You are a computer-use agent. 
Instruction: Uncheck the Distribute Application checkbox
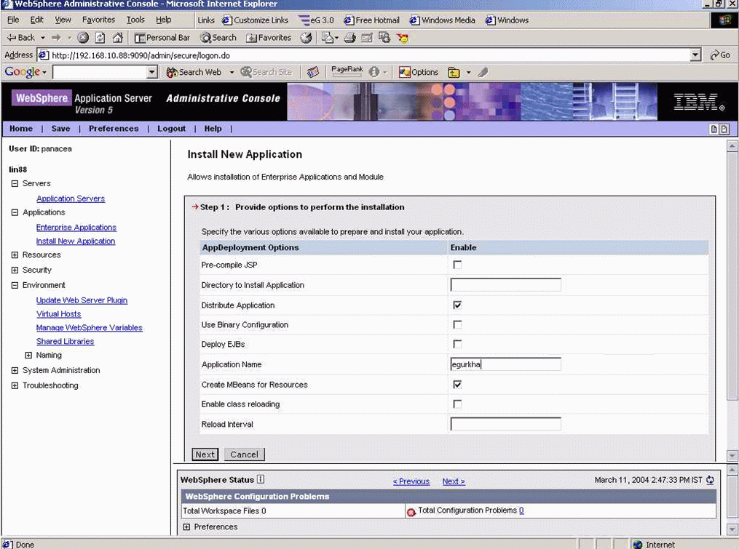click(457, 305)
